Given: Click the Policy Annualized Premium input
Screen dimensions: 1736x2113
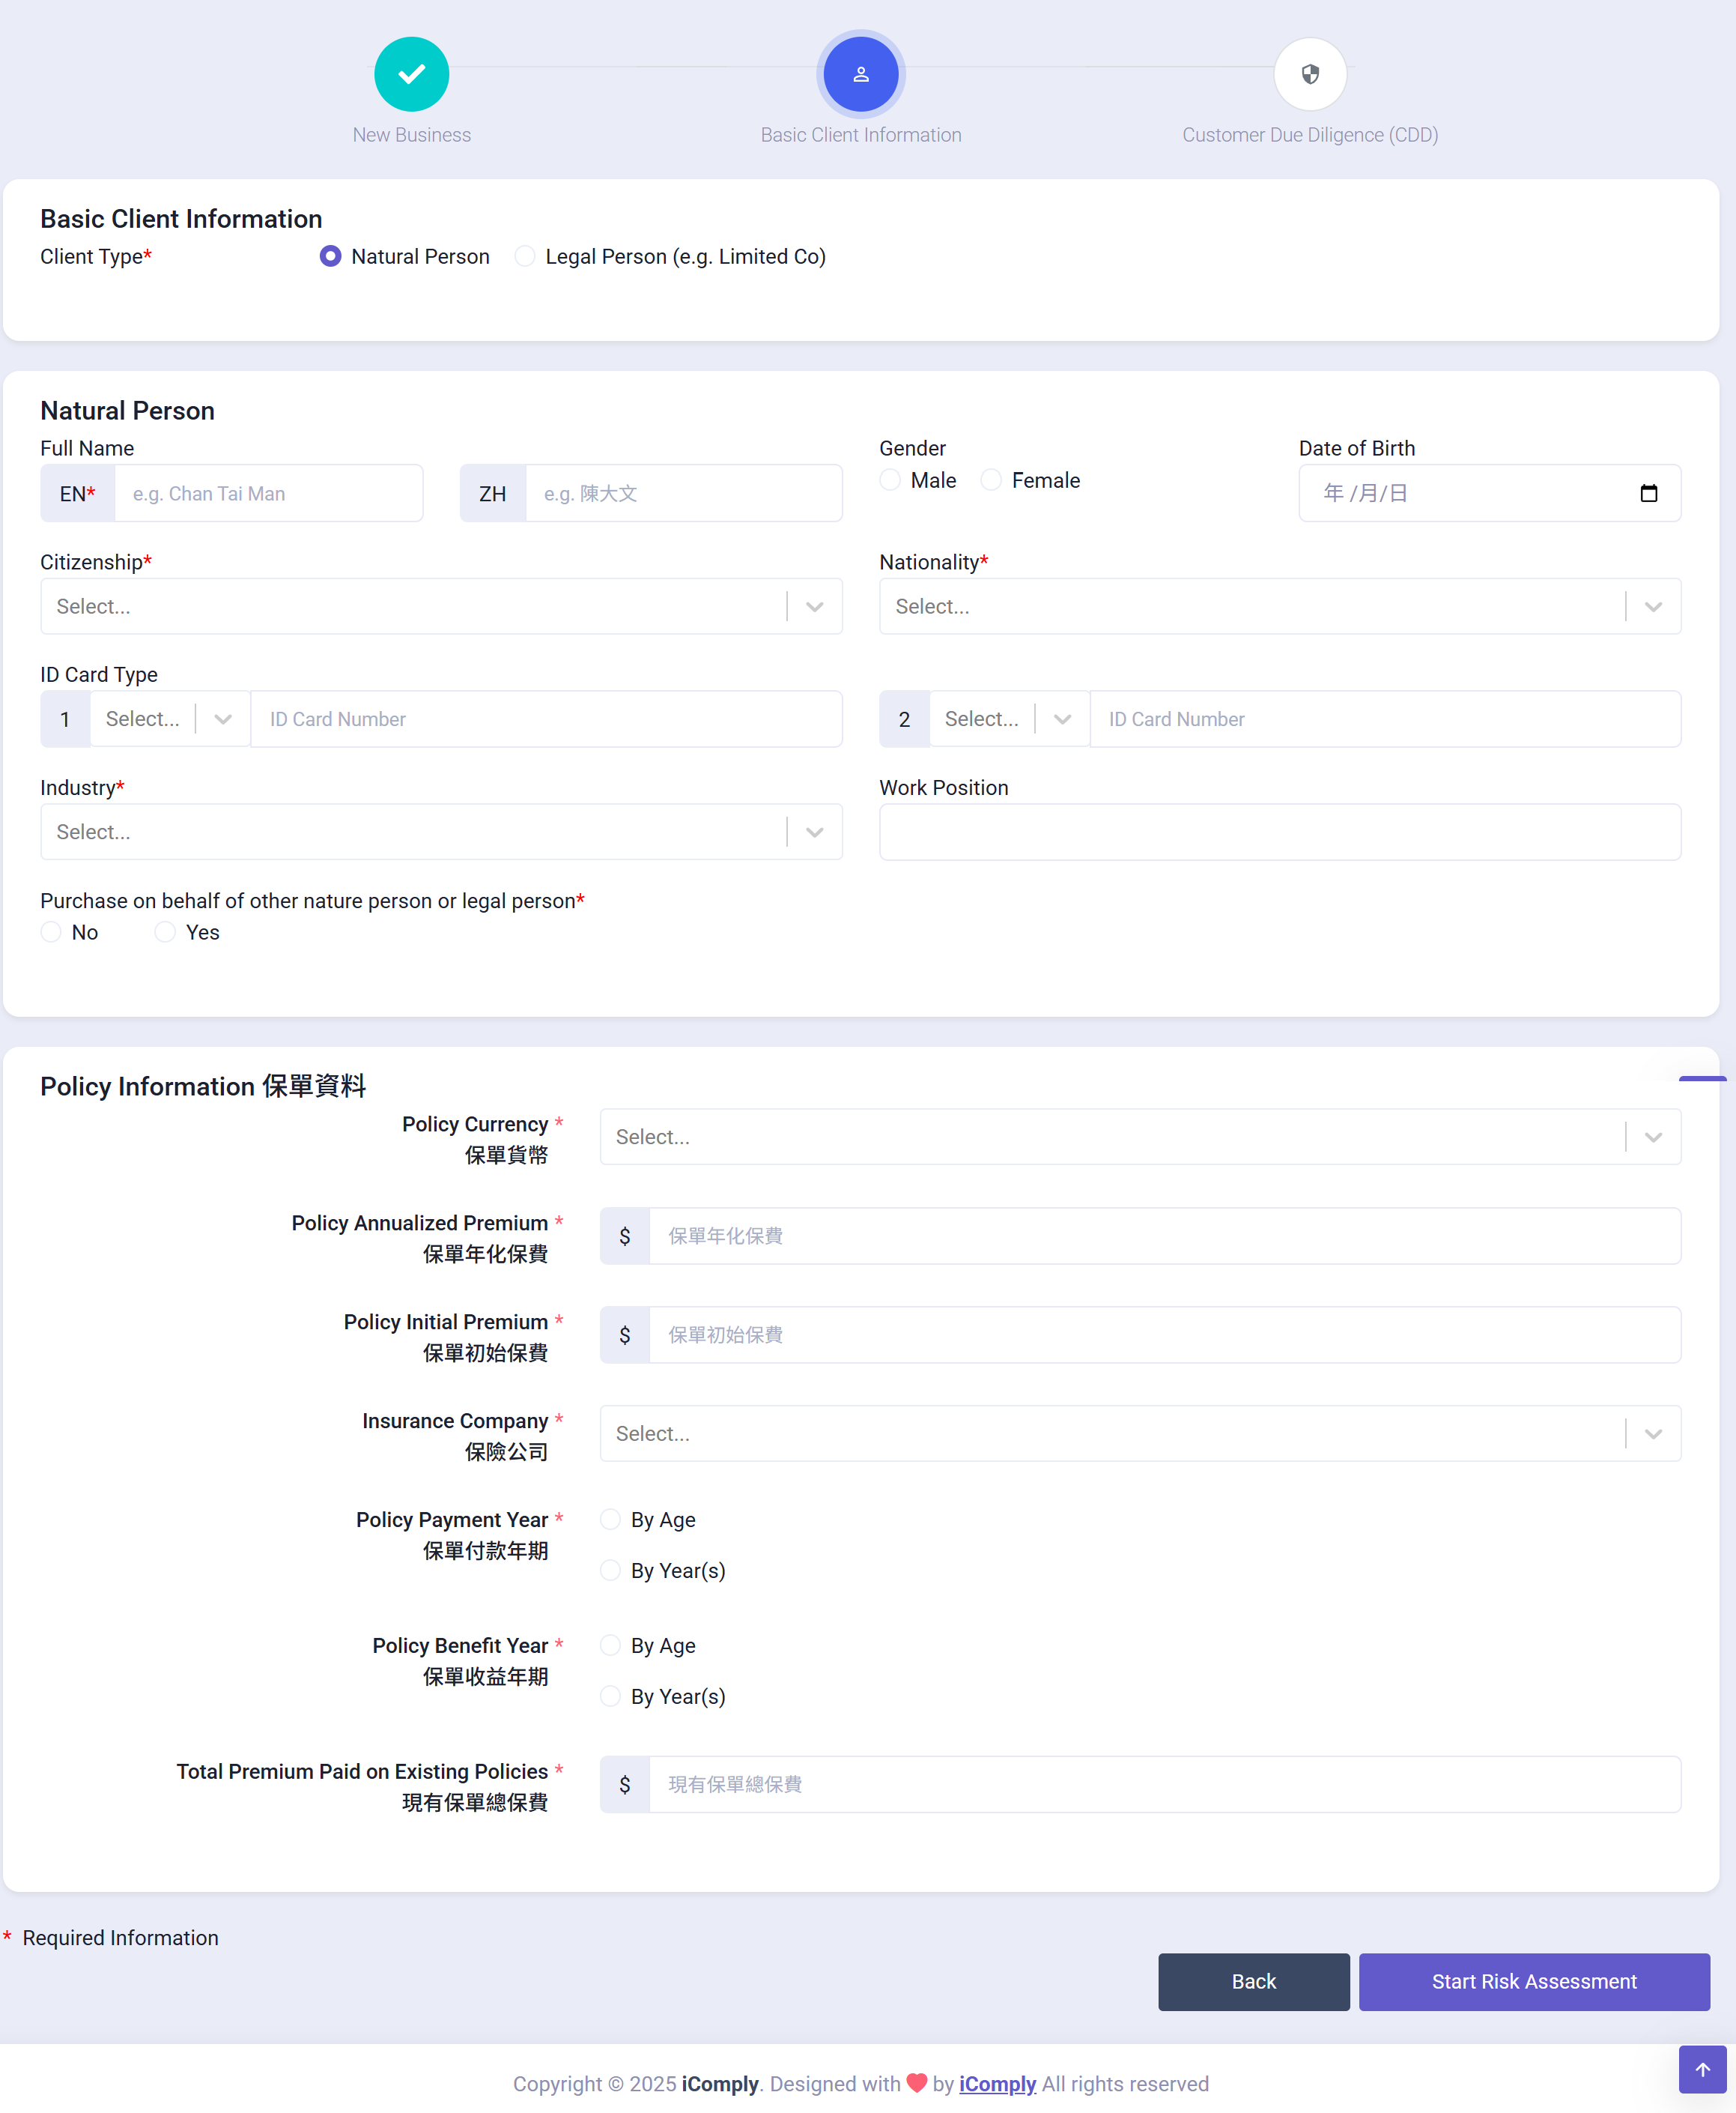Looking at the screenshot, I should tap(1165, 1236).
